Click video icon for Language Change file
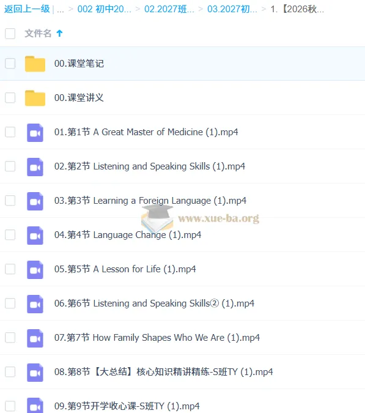 click(x=35, y=235)
